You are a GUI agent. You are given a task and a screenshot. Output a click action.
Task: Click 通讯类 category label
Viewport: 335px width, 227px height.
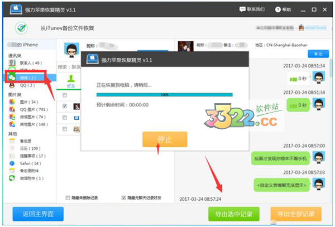[15, 56]
